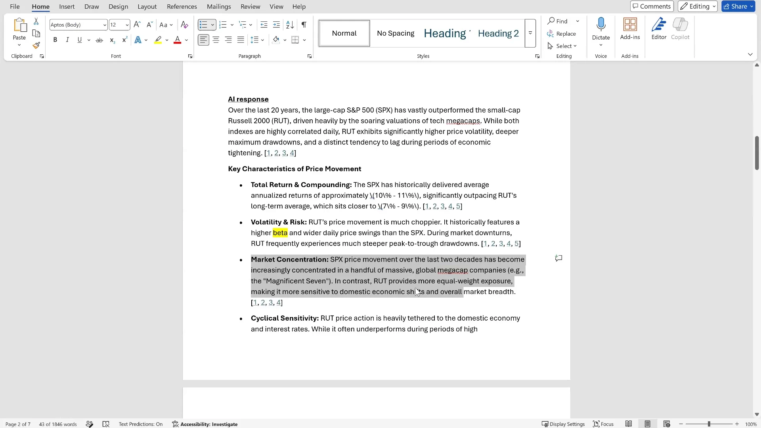Expand the Styles gallery
The width and height of the screenshot is (761, 428).
(530, 33)
